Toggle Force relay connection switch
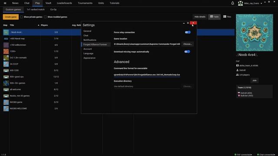Image resolution: width=278 pixels, height=156 pixels. (x=188, y=32)
